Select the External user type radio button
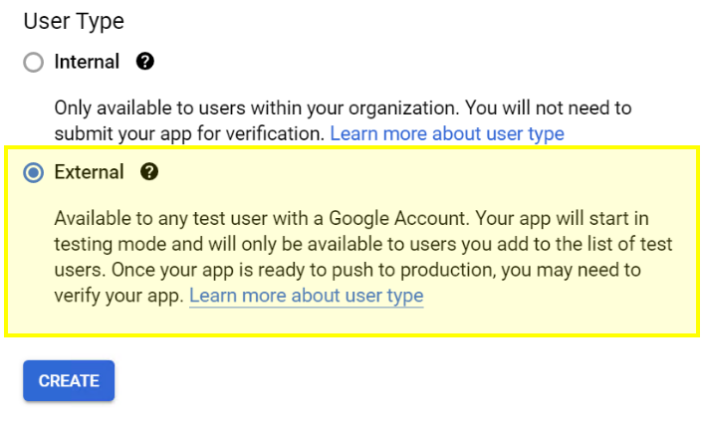 click(34, 172)
